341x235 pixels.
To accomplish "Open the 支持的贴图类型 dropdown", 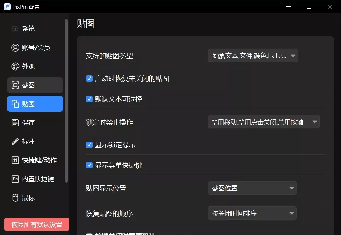I will 253,56.
